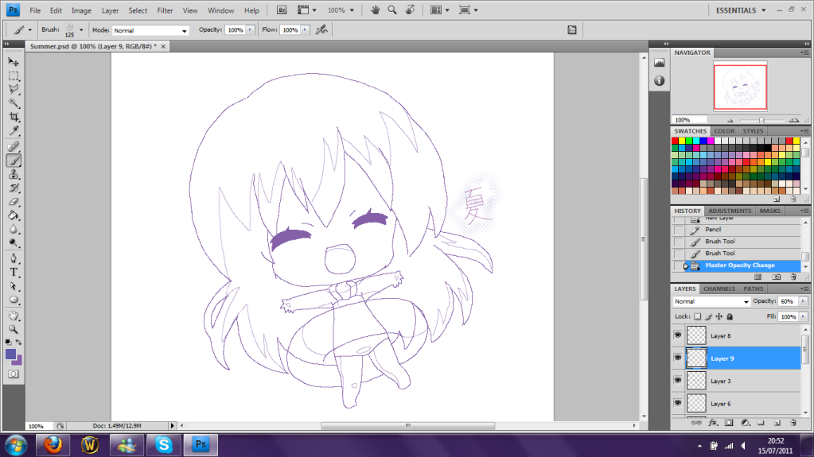814x457 pixels.
Task: Add layer style fx icon
Action: [713, 423]
